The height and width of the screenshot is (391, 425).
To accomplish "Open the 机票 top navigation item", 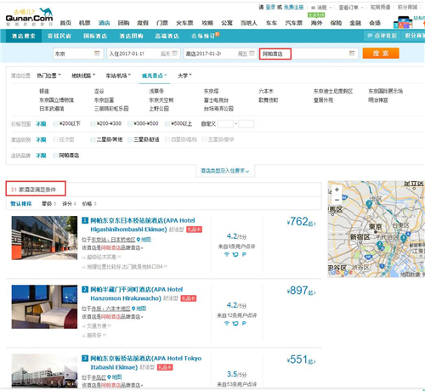I will [84, 23].
